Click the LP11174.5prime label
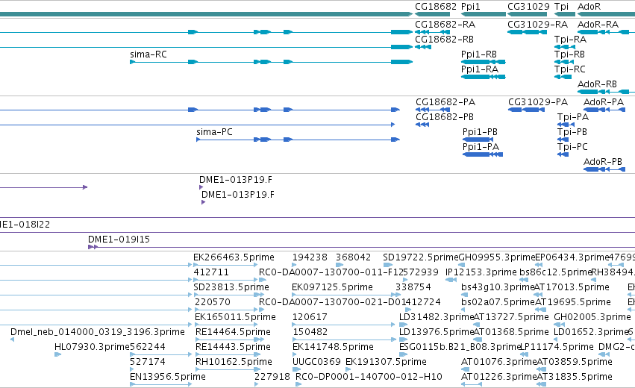635x388 pixels. tap(557, 347)
